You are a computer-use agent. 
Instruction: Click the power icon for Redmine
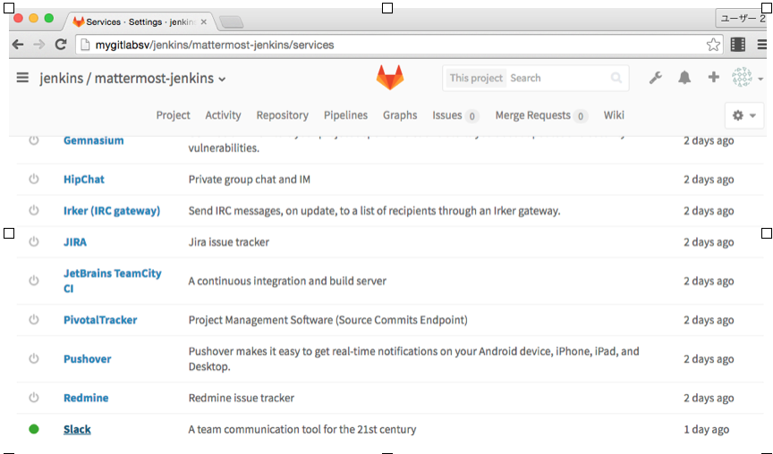(x=33, y=398)
